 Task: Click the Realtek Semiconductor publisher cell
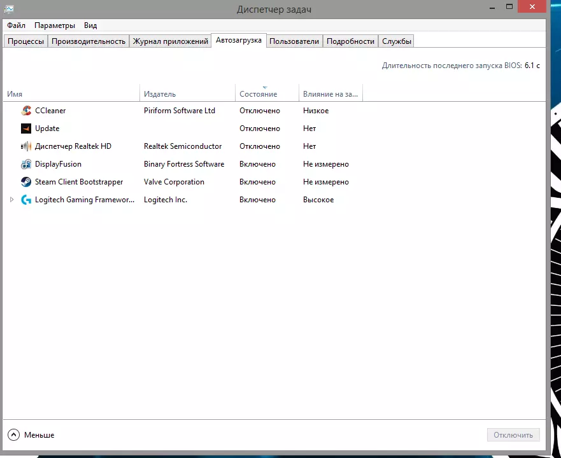click(183, 146)
